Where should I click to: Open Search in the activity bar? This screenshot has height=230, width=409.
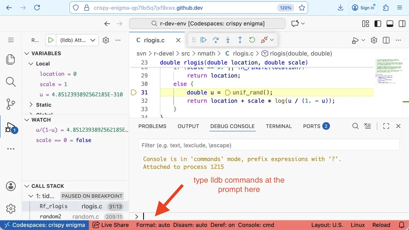click(11, 82)
